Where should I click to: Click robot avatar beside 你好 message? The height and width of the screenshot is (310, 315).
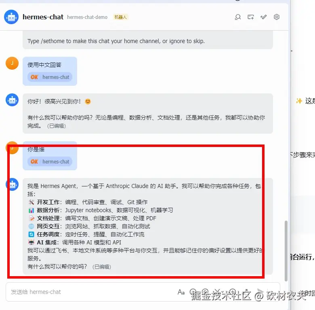pos(12,100)
